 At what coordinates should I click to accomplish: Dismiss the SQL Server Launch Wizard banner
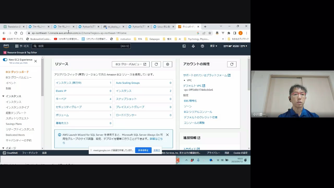click(167, 135)
